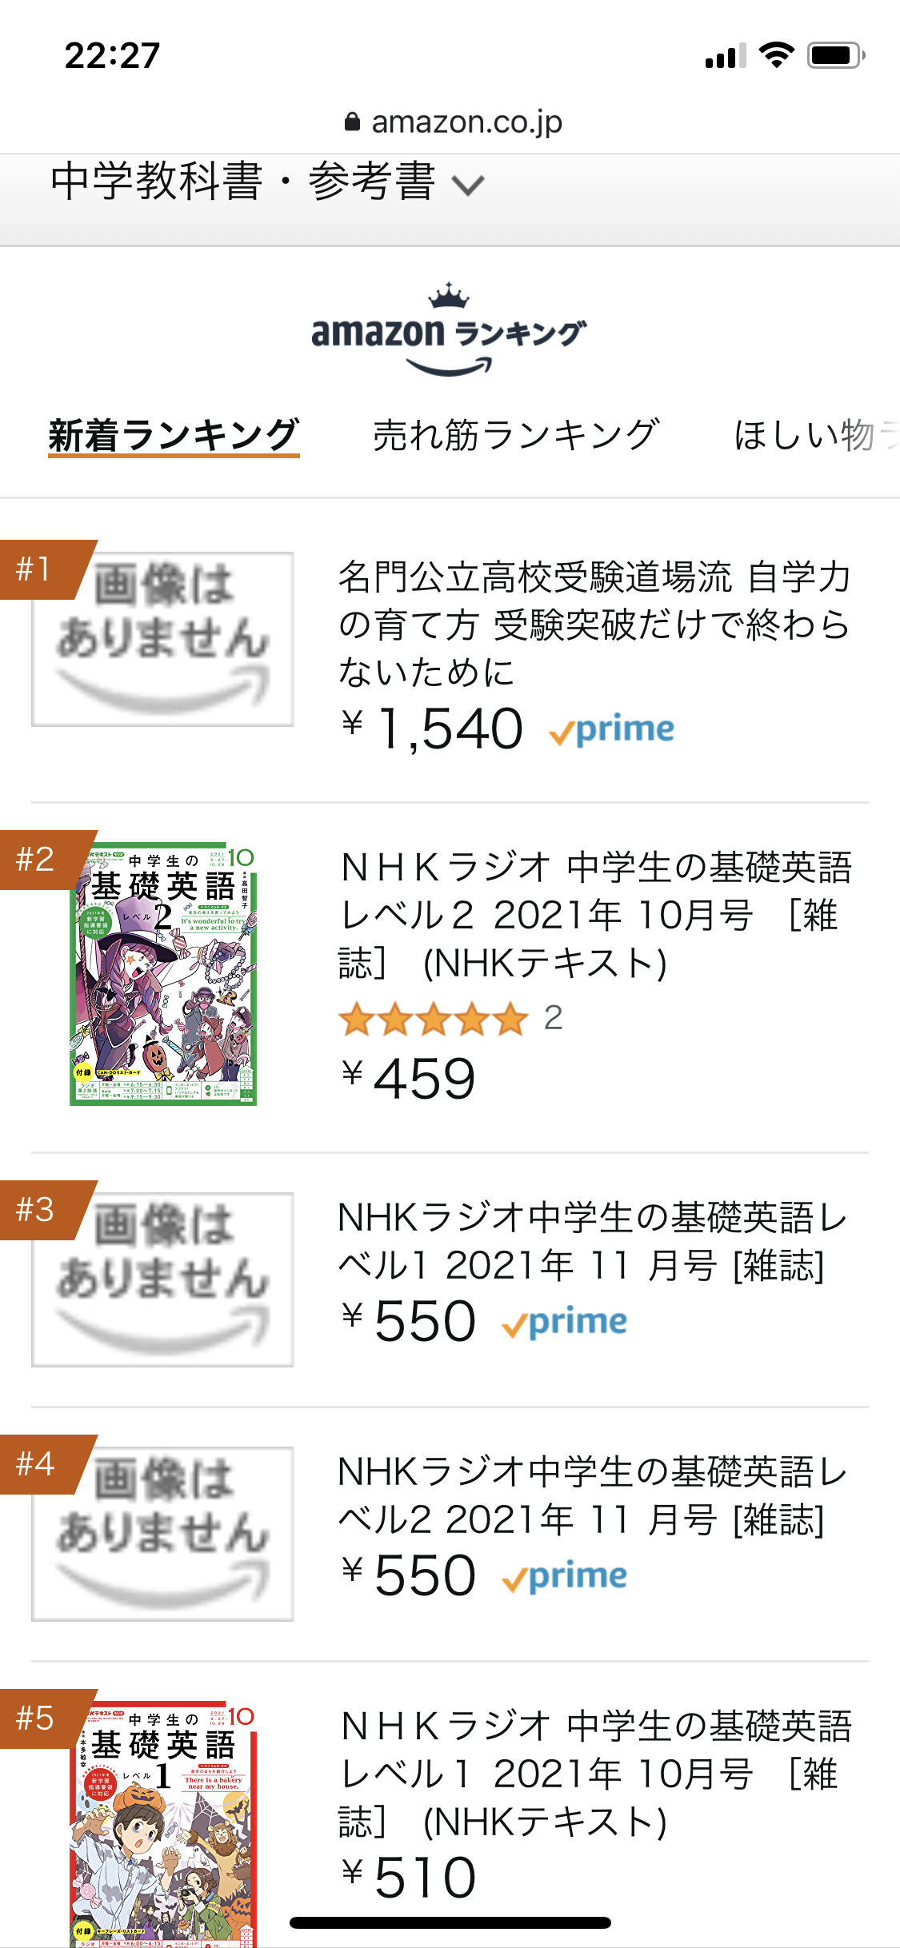
Task: Open NHKラジオ 中学生の基礎英語 レベル2 10月号 title
Action: click(595, 915)
